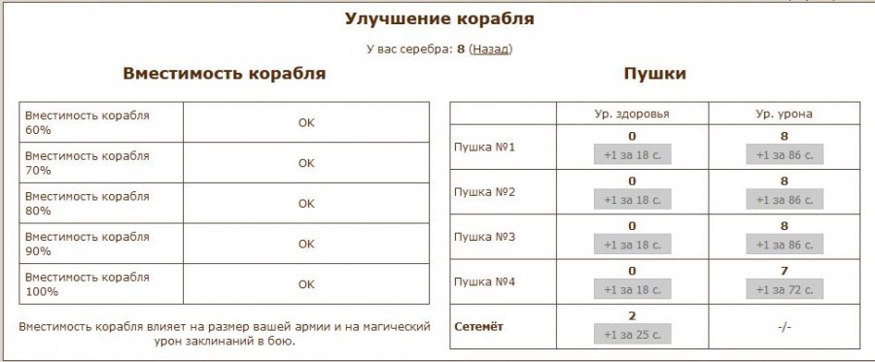Upgrade Пушка №2 damage for 86 silver
Viewport: 875px width, 362px height.
click(785, 199)
